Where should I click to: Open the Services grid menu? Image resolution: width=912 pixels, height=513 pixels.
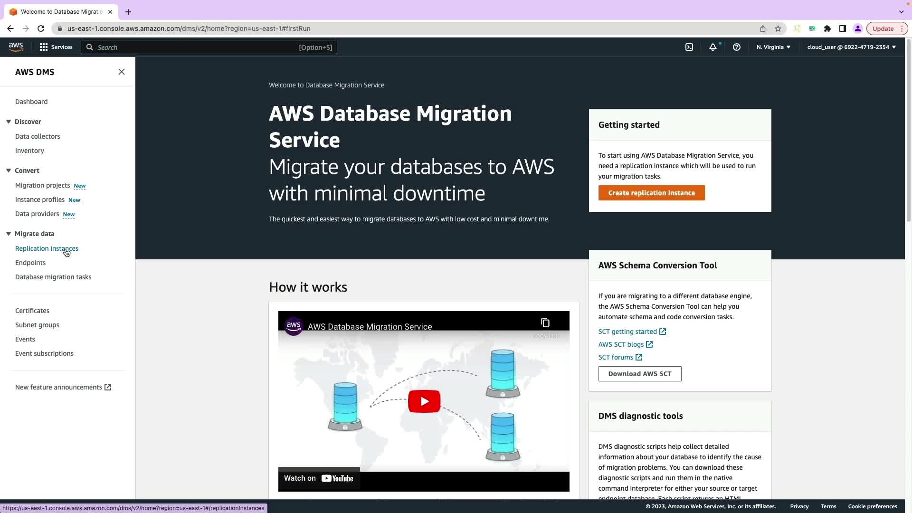[x=56, y=47]
